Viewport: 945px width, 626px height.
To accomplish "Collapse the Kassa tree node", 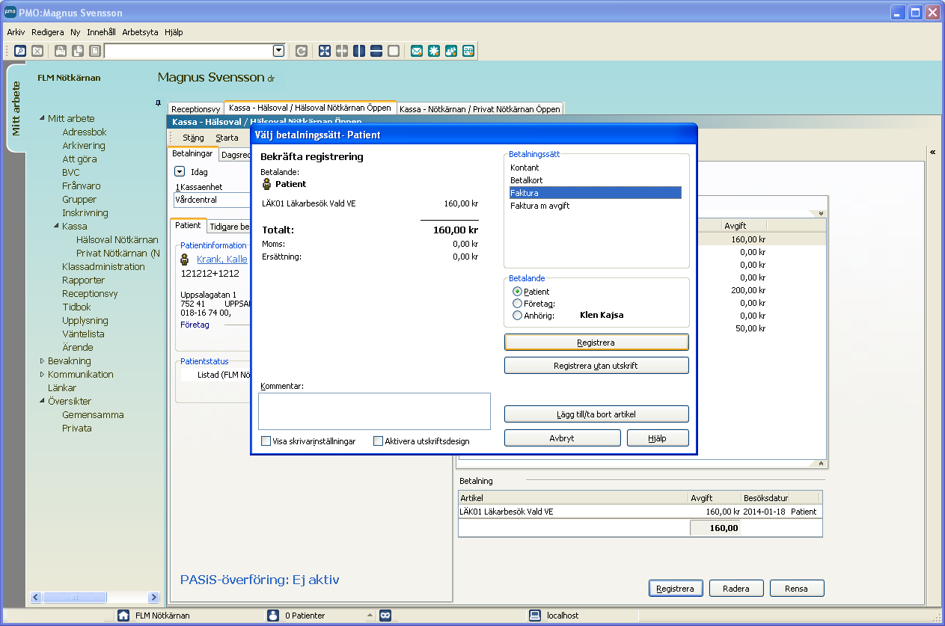I will click(x=56, y=227).
